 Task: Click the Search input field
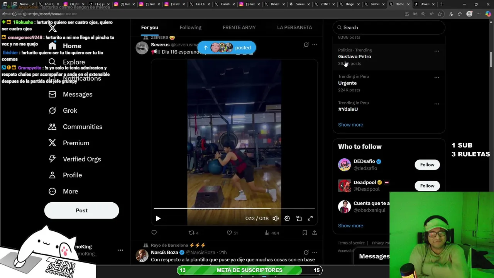389,27
